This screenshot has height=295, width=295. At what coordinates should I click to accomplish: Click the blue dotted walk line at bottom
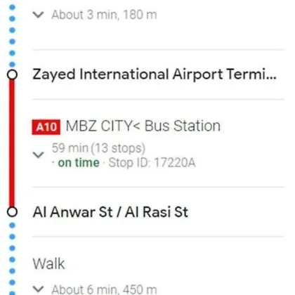[x=12, y=258]
